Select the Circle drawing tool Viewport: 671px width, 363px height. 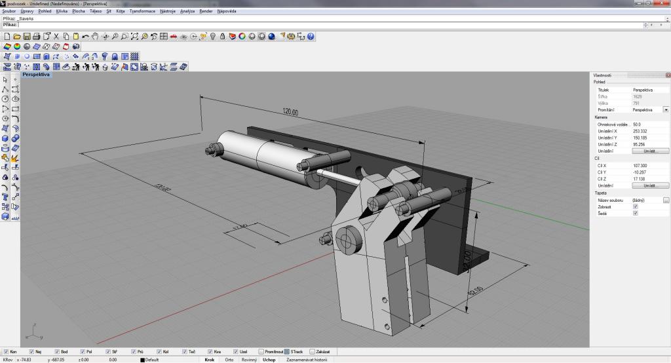click(x=5, y=99)
